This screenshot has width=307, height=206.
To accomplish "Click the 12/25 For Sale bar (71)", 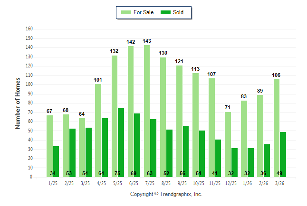I will [x=228, y=144].
